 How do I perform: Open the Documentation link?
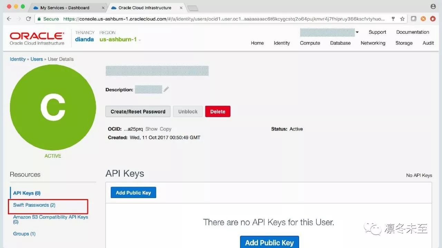tap(413, 32)
